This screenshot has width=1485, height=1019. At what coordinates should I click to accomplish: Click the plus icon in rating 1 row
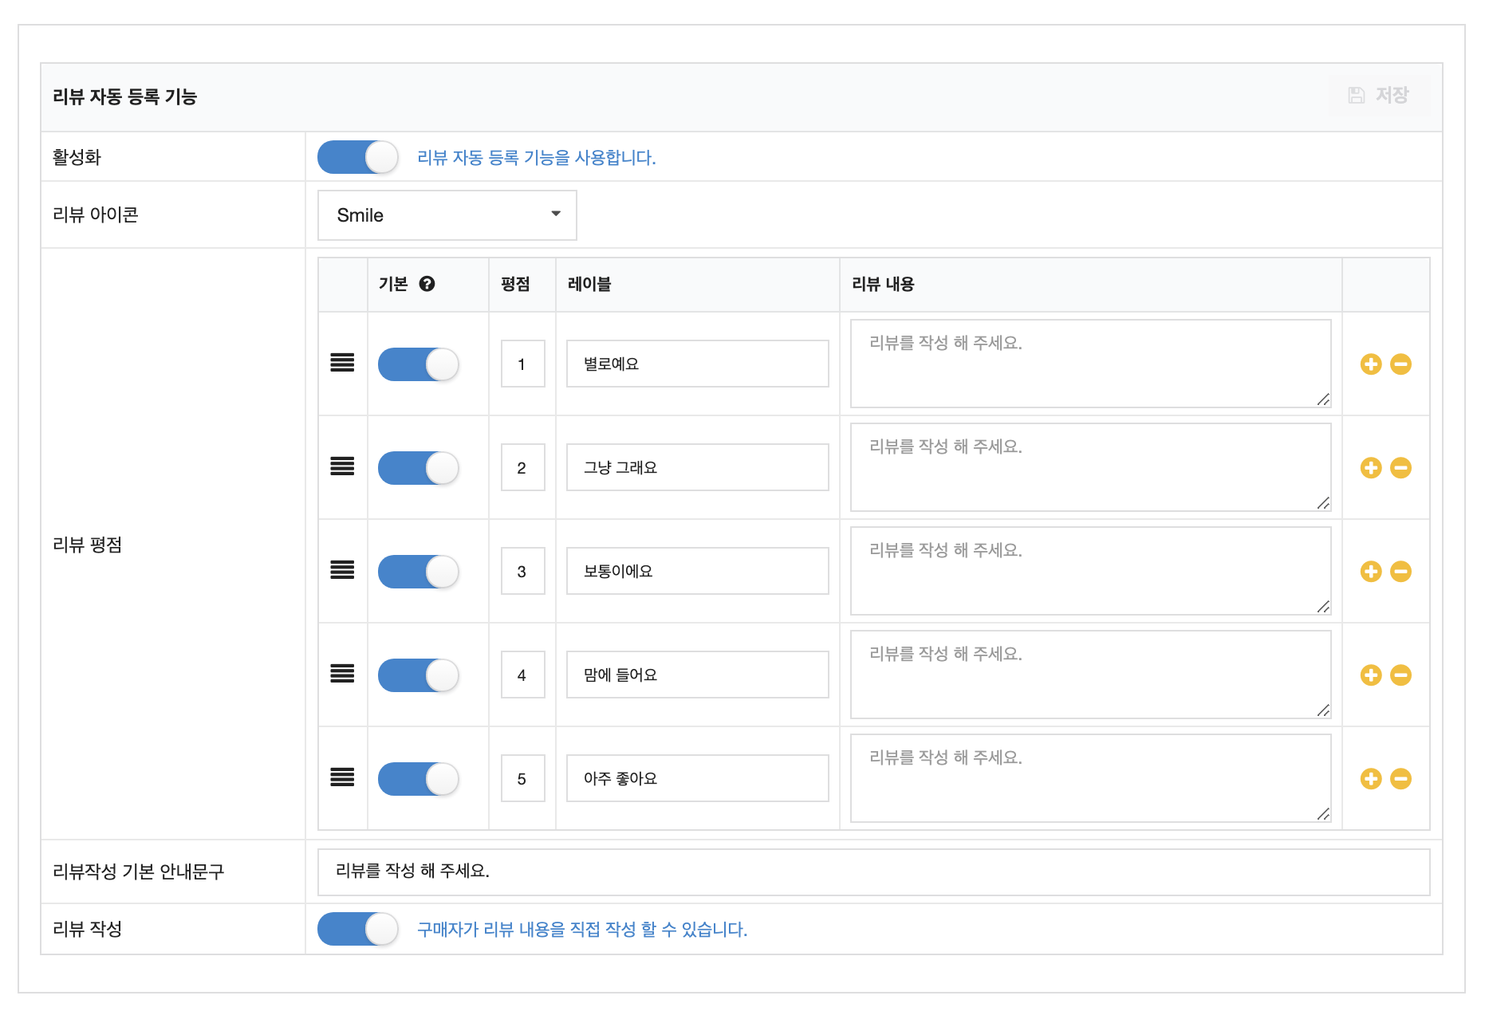(x=1370, y=364)
